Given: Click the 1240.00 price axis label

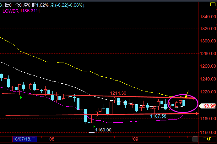Looking at the screenshot, I should [x=208, y=79].
